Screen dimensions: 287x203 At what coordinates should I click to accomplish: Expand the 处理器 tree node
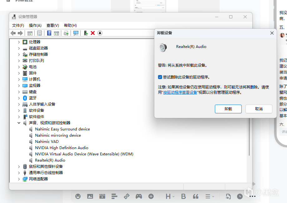(x=19, y=42)
